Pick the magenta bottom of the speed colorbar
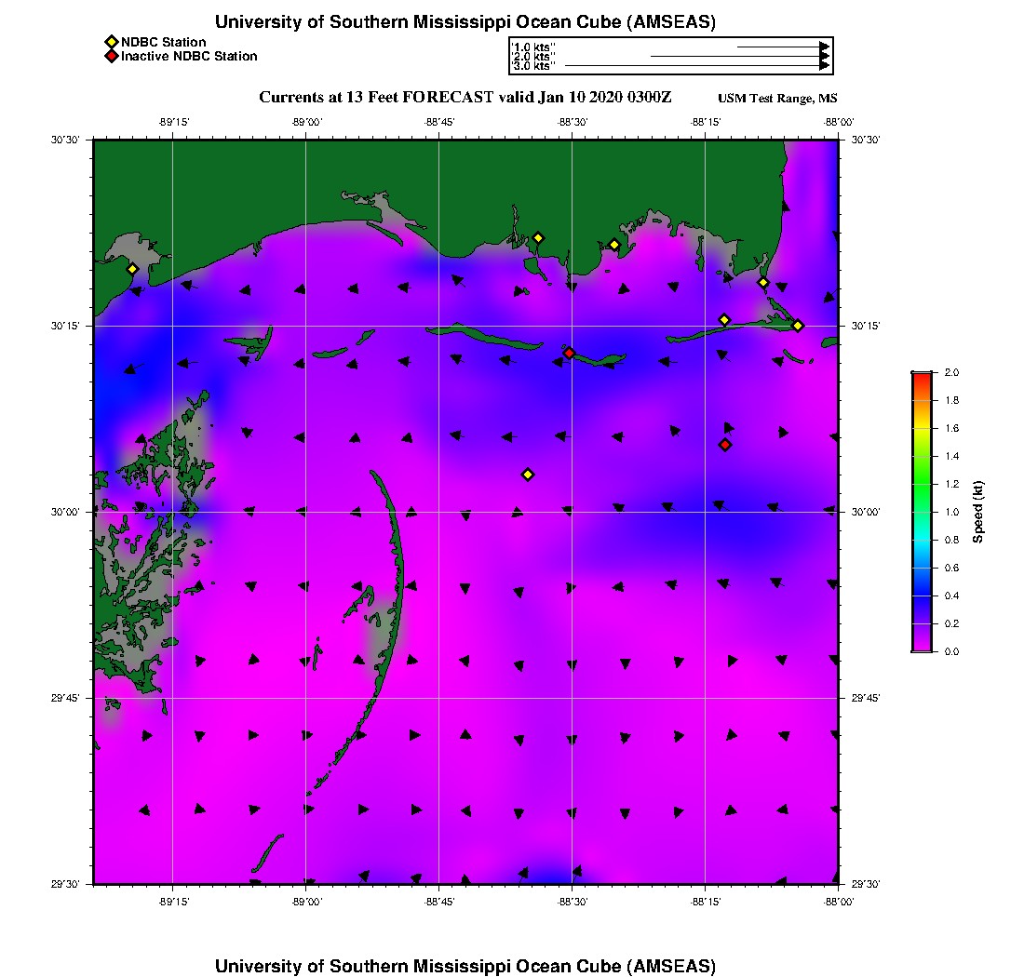The height and width of the screenshot is (977, 1024). point(922,648)
